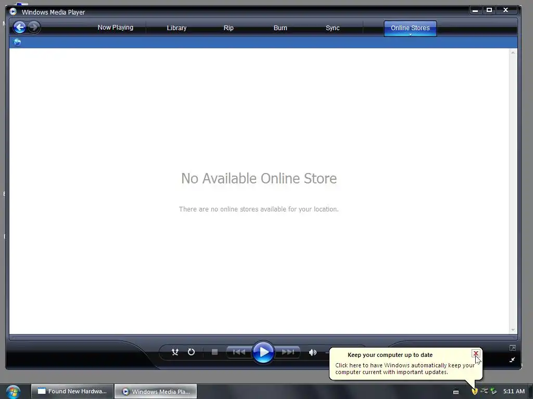This screenshot has height=399, width=533.
Task: Mute the volume speaker icon
Action: (x=313, y=353)
